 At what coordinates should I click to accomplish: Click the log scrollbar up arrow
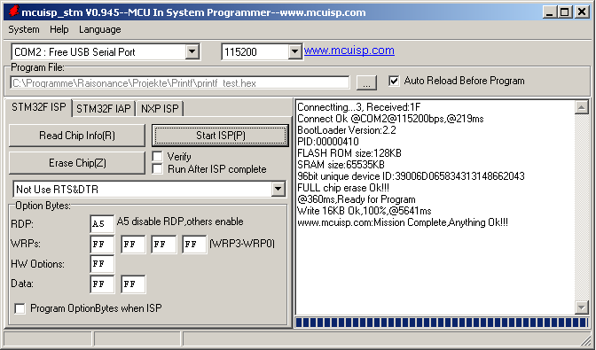(x=582, y=107)
